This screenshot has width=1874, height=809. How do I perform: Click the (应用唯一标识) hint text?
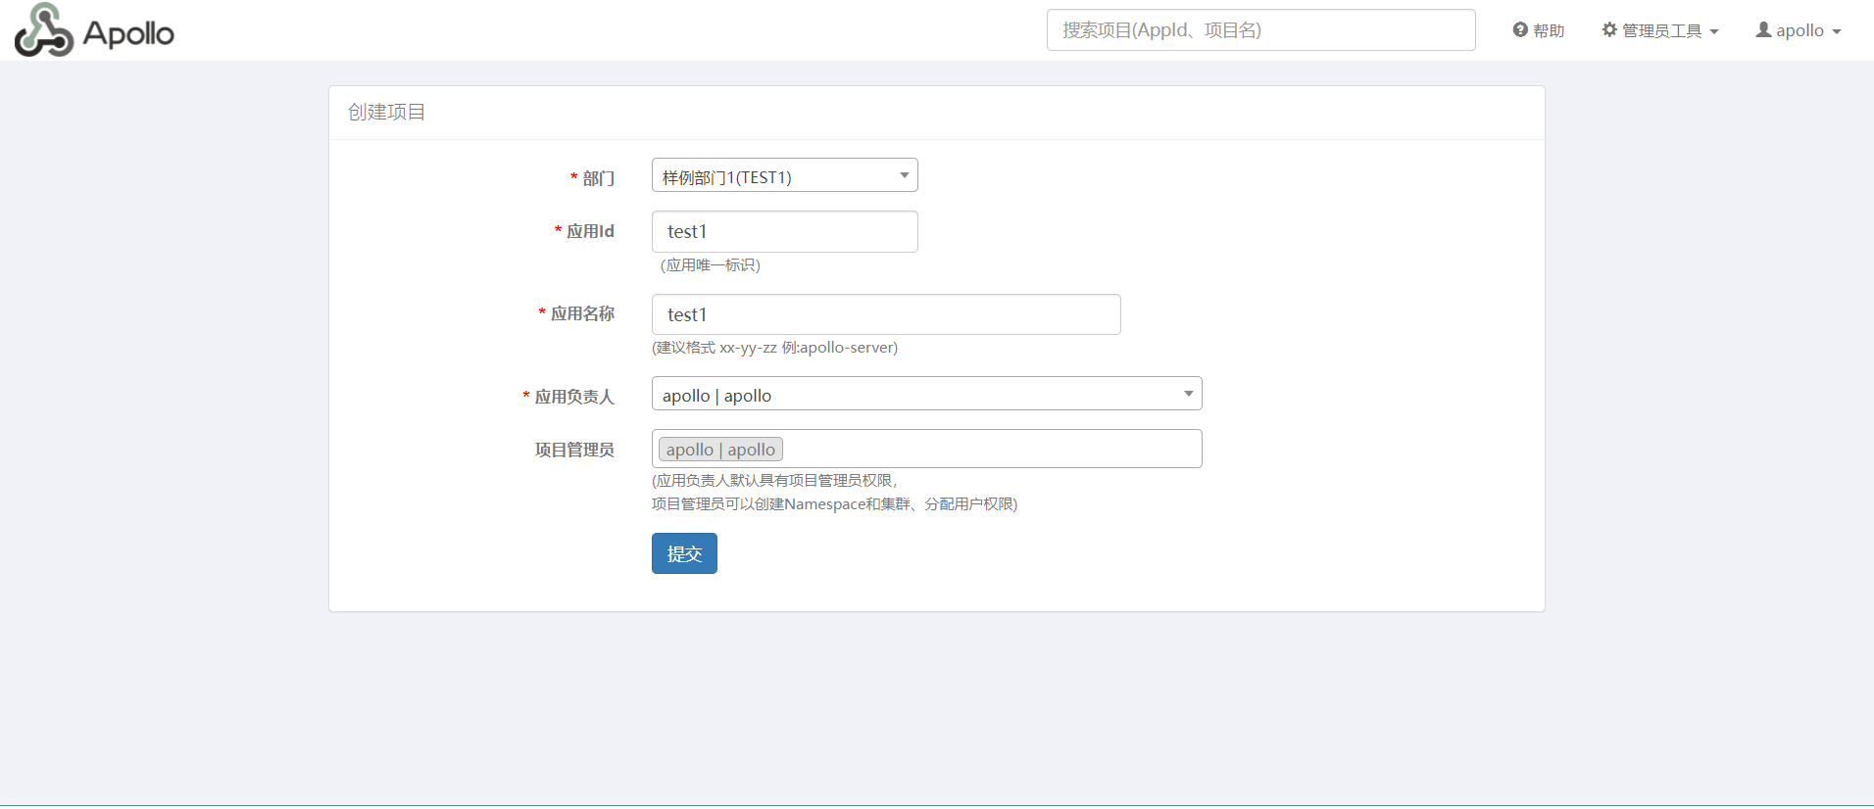click(711, 265)
